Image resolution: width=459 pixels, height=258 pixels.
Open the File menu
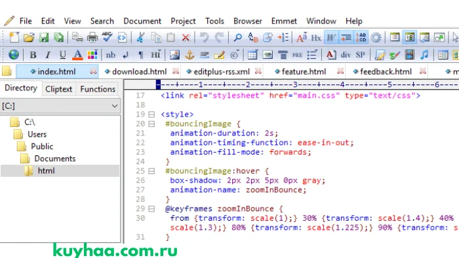click(x=26, y=21)
